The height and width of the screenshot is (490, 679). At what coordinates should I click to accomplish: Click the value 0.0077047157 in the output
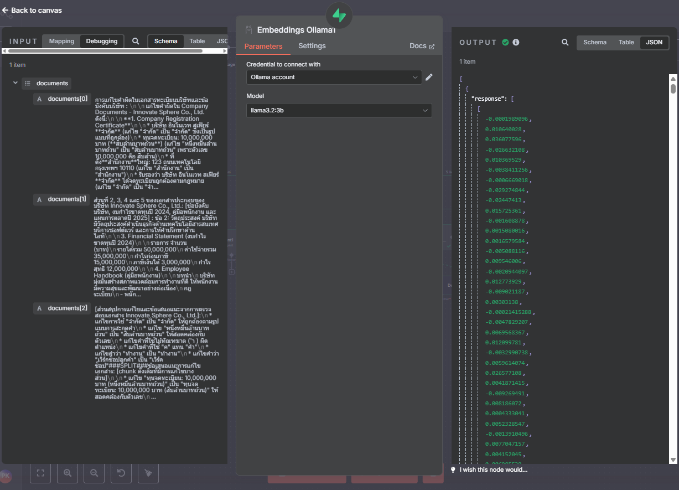click(x=506, y=445)
